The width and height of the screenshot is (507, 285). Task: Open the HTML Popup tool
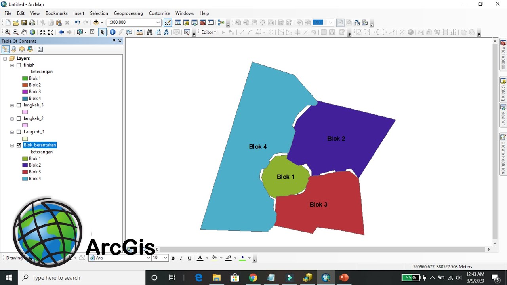tap(129, 32)
